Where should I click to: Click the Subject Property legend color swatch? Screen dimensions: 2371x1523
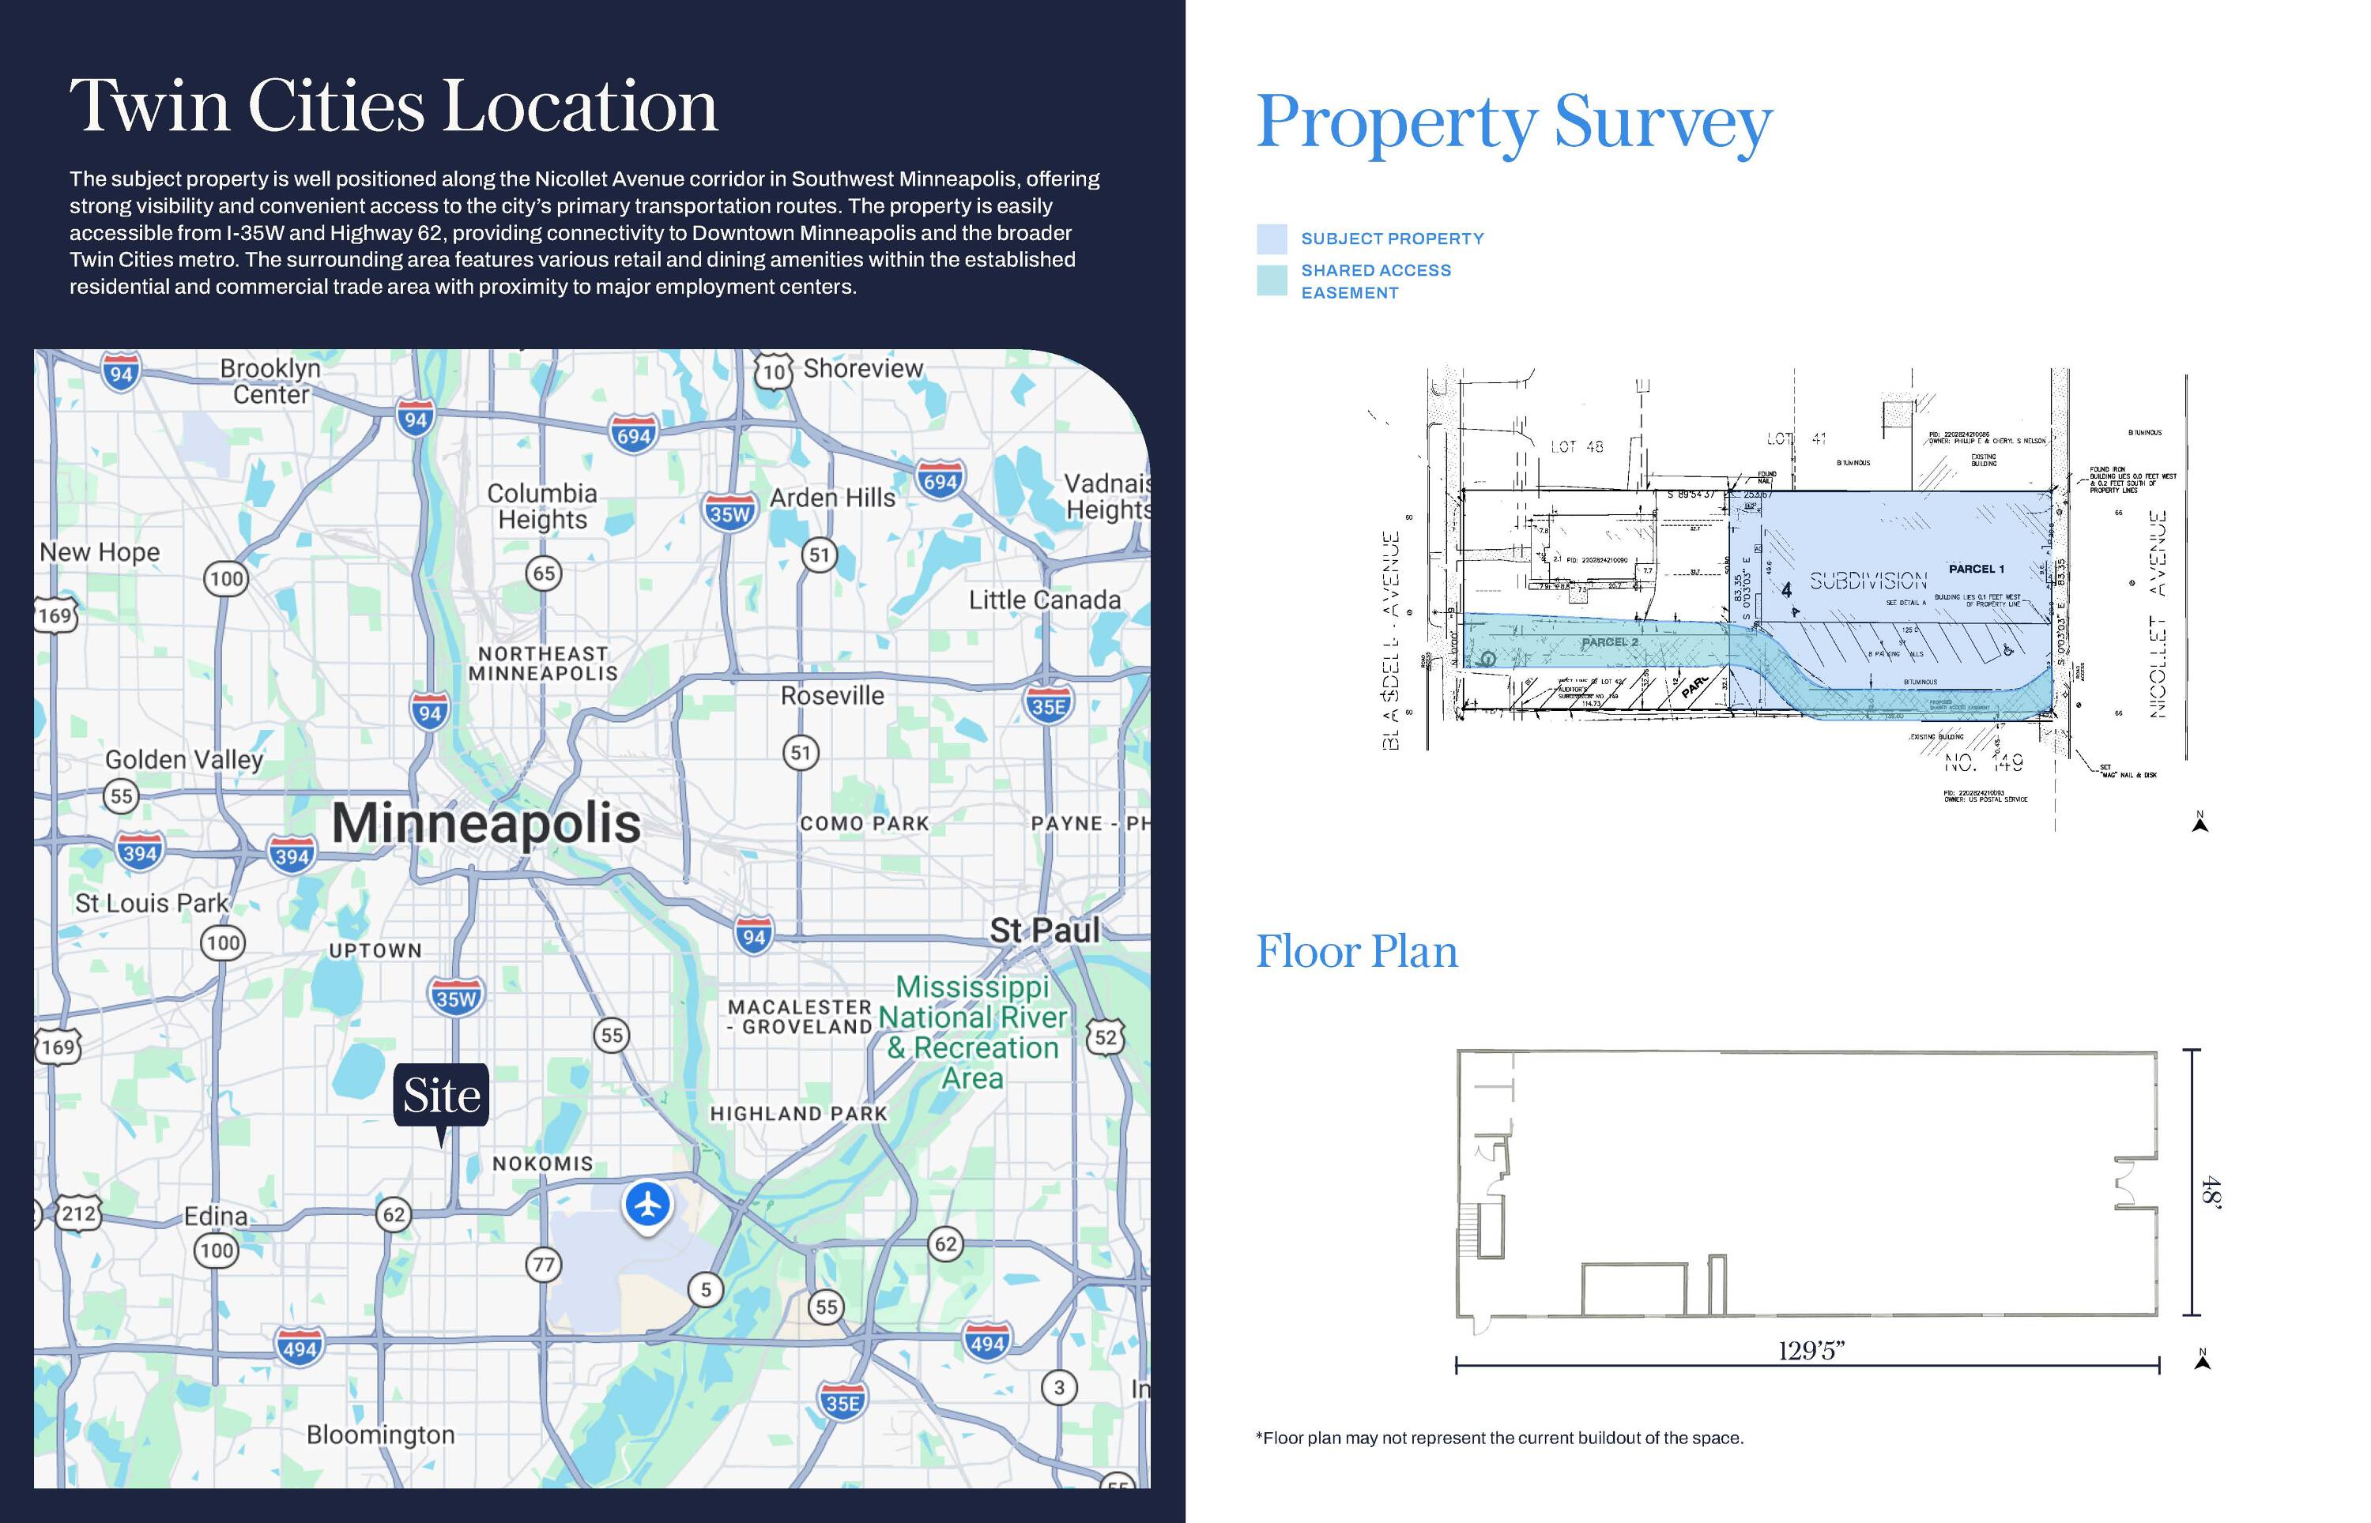tap(1271, 239)
